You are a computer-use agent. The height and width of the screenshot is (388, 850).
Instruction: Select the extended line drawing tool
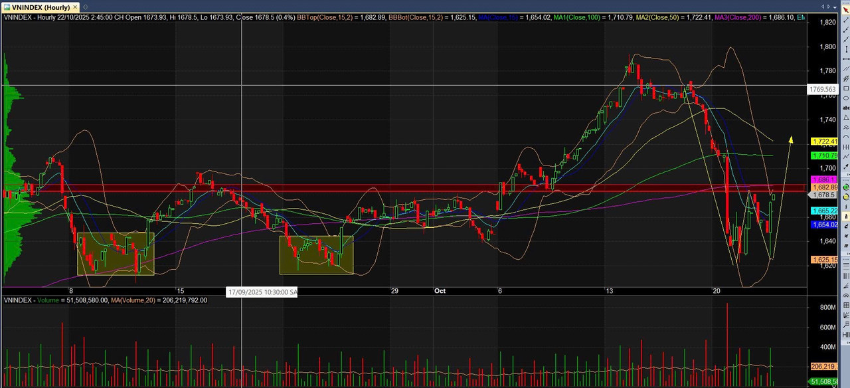[x=845, y=39]
